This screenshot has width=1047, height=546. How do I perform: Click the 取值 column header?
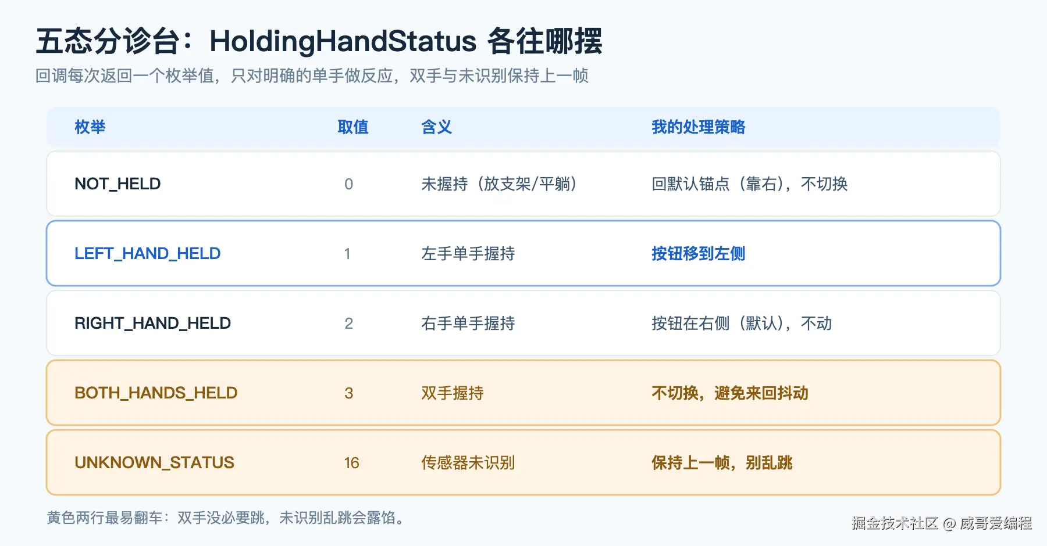pos(353,127)
